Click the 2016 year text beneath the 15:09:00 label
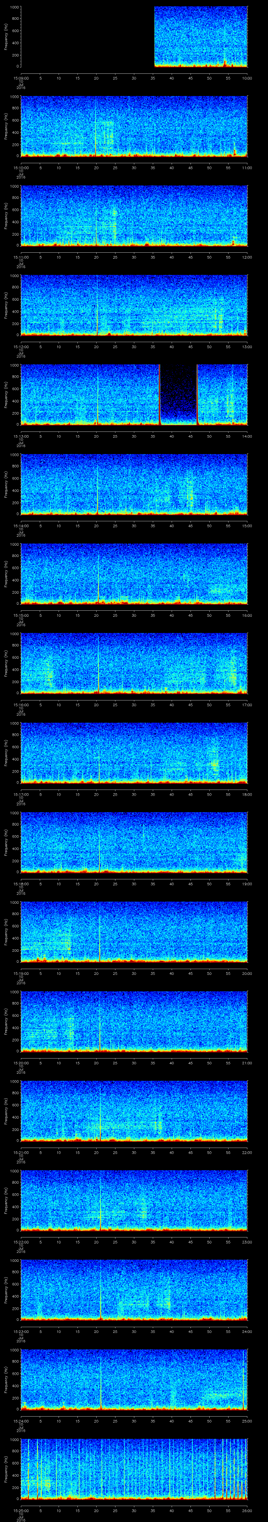The width and height of the screenshot is (268, 1522). [21, 87]
